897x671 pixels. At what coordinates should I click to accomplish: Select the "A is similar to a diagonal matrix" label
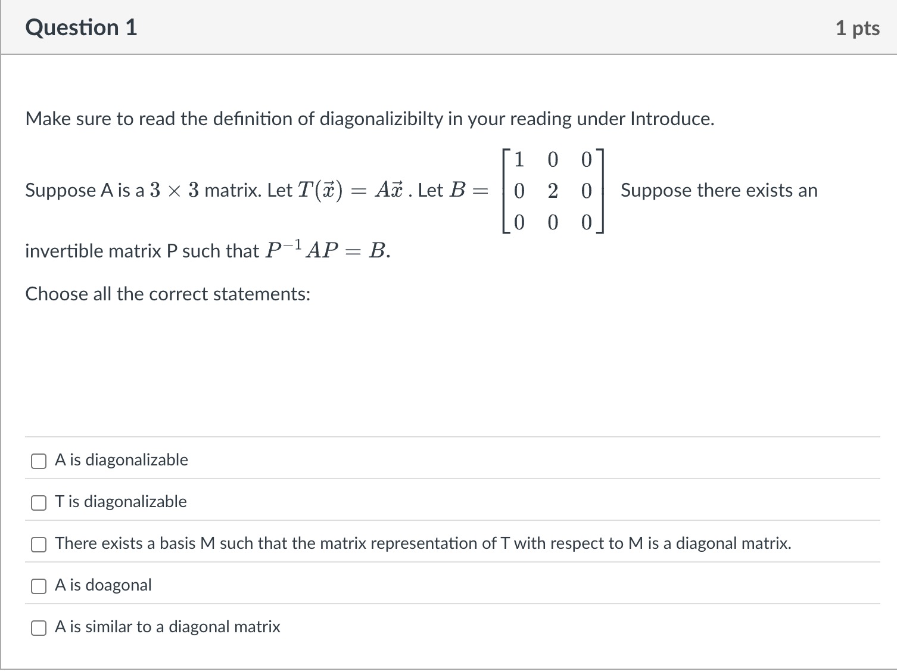point(167,626)
